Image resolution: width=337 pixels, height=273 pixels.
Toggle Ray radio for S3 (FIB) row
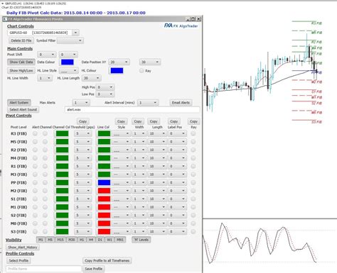point(193,232)
